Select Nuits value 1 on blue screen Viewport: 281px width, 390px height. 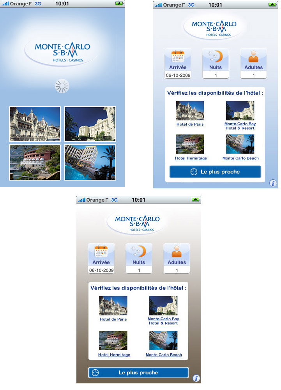click(x=216, y=75)
